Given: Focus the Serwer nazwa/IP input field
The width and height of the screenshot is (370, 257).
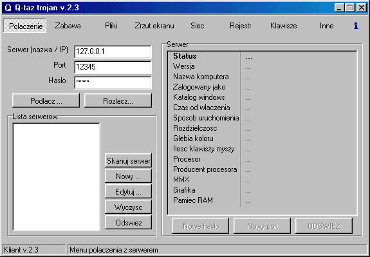Looking at the screenshot, I should (x=113, y=52).
